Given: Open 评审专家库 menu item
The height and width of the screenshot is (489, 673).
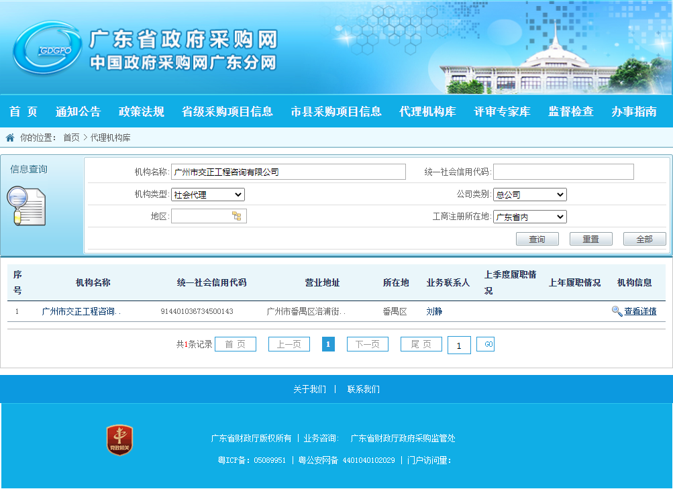Looking at the screenshot, I should (502, 111).
